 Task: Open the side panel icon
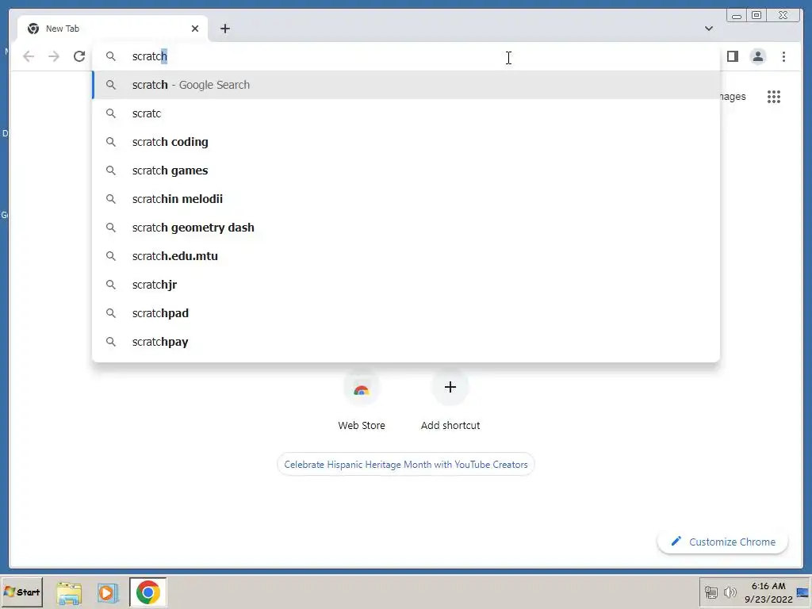[x=732, y=56]
